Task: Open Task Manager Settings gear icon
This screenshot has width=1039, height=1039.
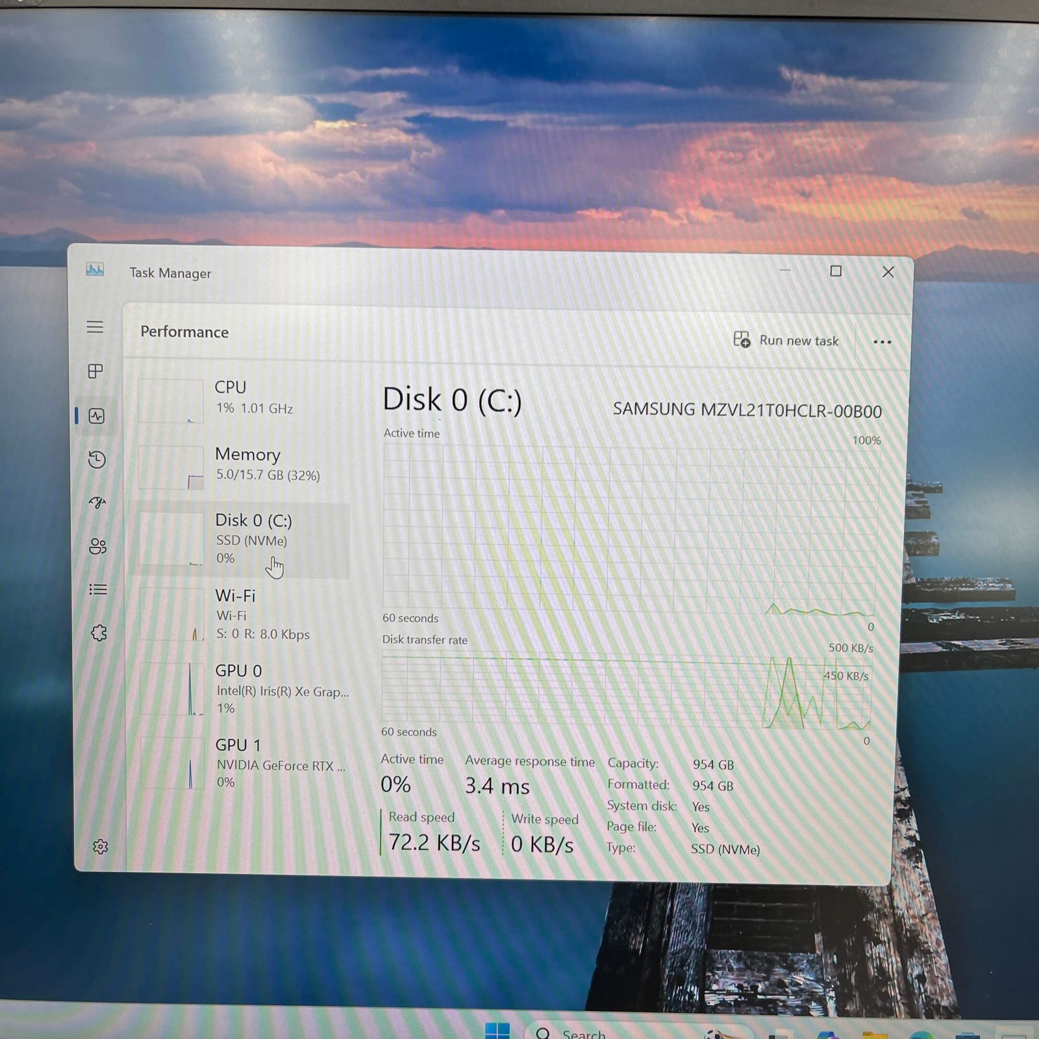Action: 101,847
